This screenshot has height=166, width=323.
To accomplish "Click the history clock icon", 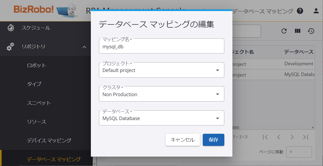I will pyautogui.click(x=311, y=31).
